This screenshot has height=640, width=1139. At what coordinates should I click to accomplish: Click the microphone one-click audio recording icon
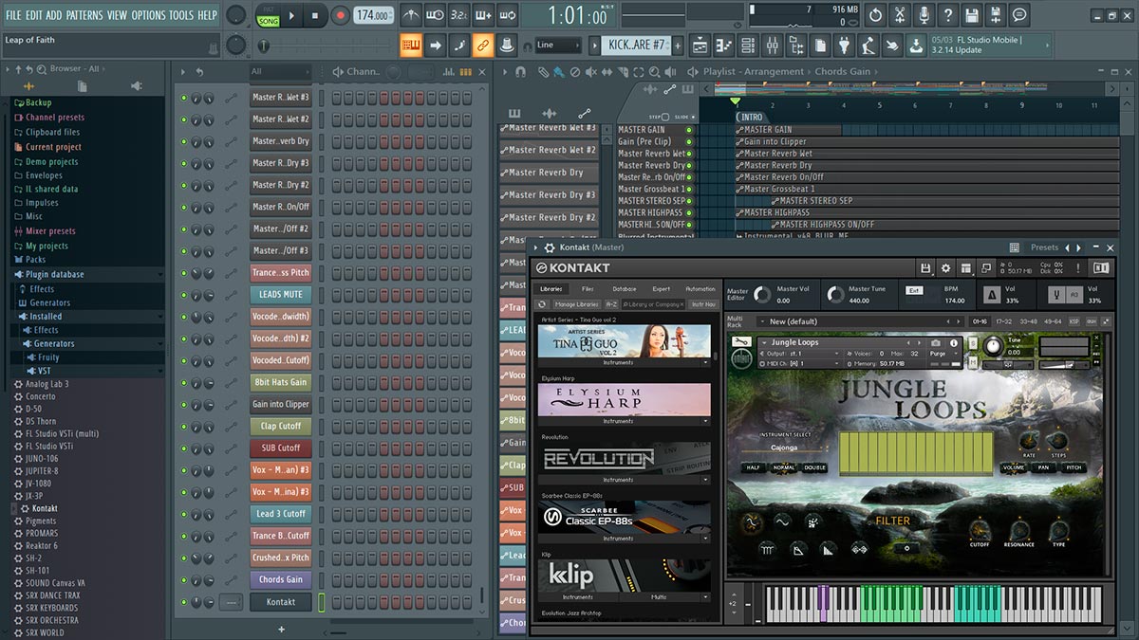[924, 15]
